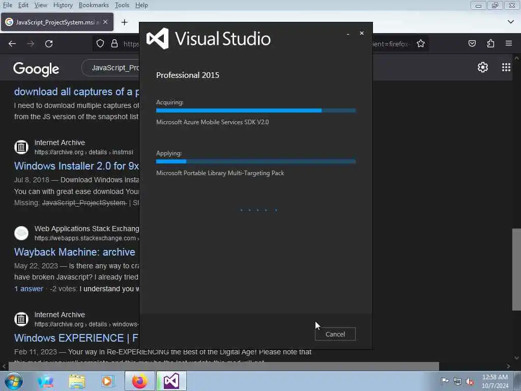Click the Google logo
Image resolution: width=521 pixels, height=391 pixels.
[36, 69]
